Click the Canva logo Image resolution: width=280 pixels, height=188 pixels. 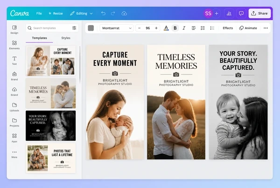(x=20, y=13)
